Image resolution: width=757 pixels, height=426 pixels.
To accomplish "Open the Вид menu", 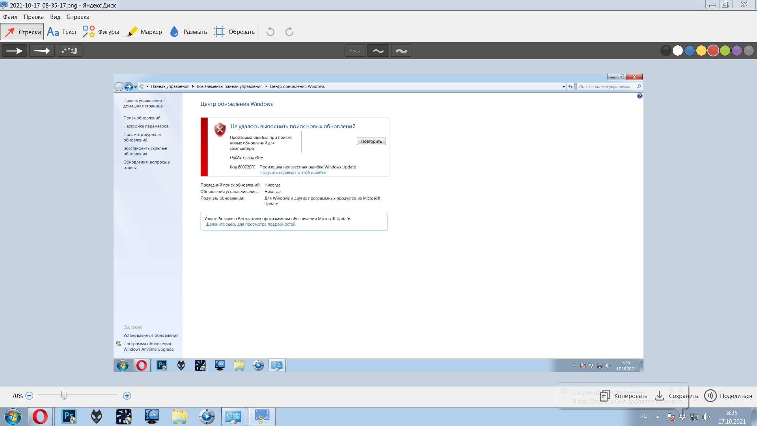I will tap(55, 17).
